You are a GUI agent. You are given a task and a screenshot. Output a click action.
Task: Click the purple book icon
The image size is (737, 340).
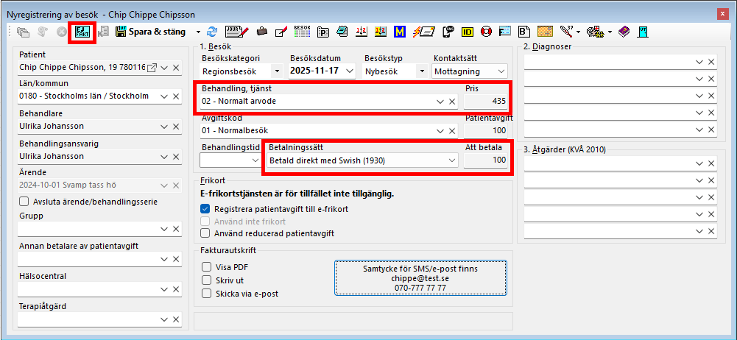pyautogui.click(x=624, y=32)
